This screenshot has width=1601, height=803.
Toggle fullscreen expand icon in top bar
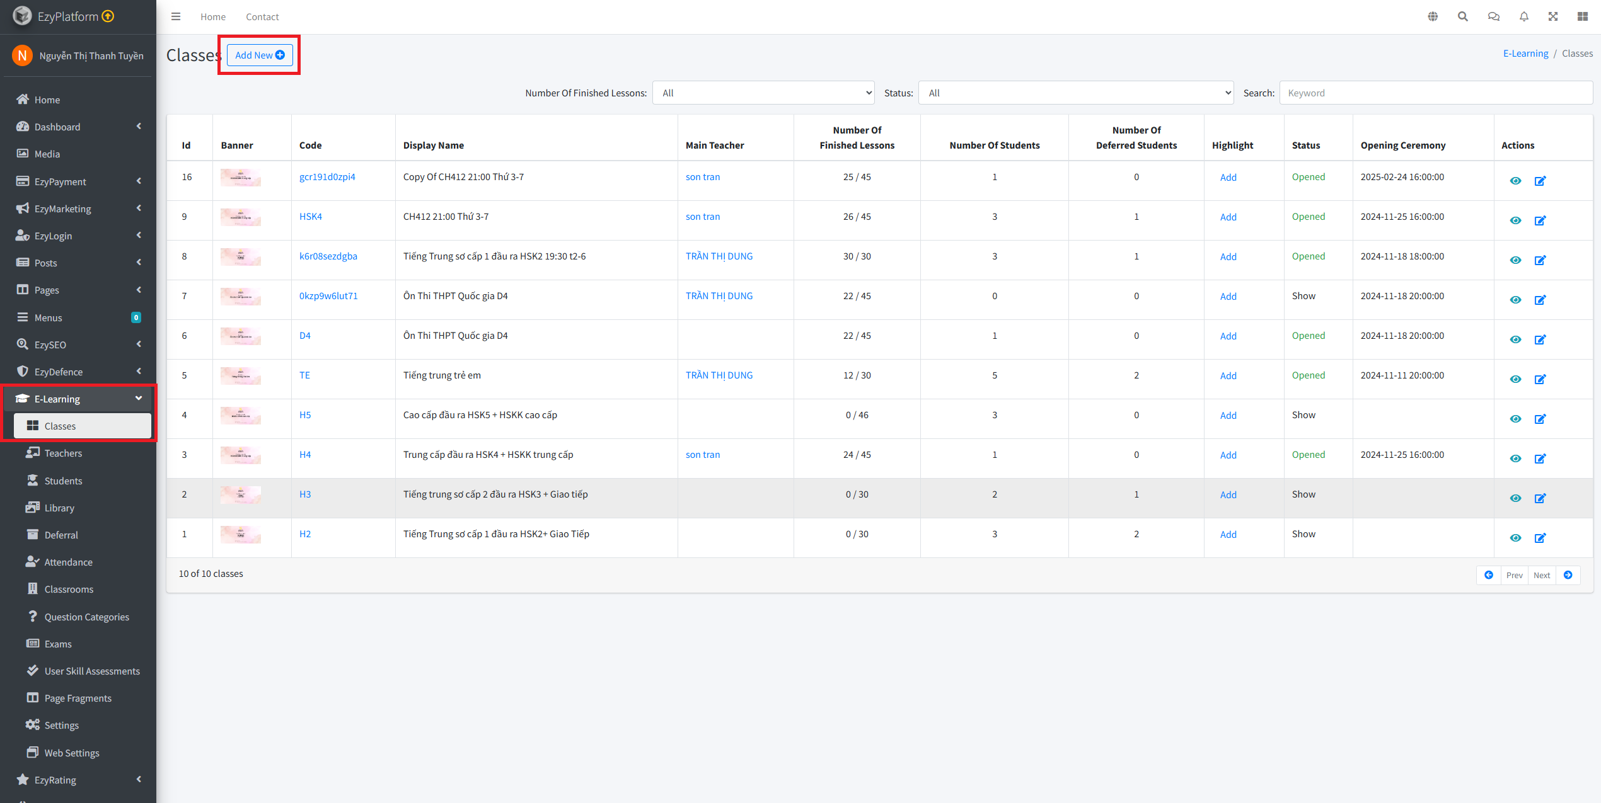(1553, 17)
